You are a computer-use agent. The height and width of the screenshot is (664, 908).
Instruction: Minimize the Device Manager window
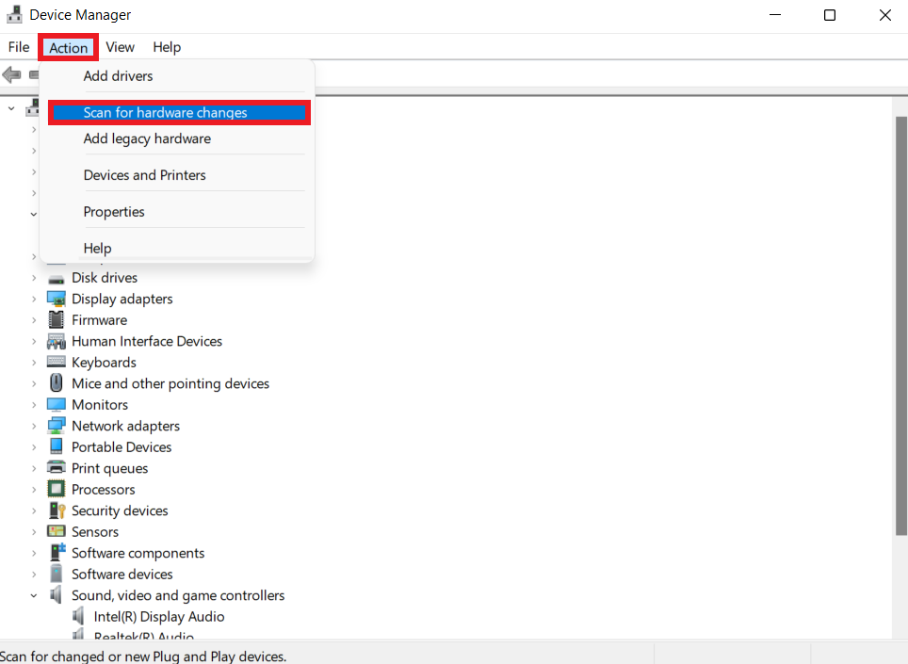(x=775, y=15)
